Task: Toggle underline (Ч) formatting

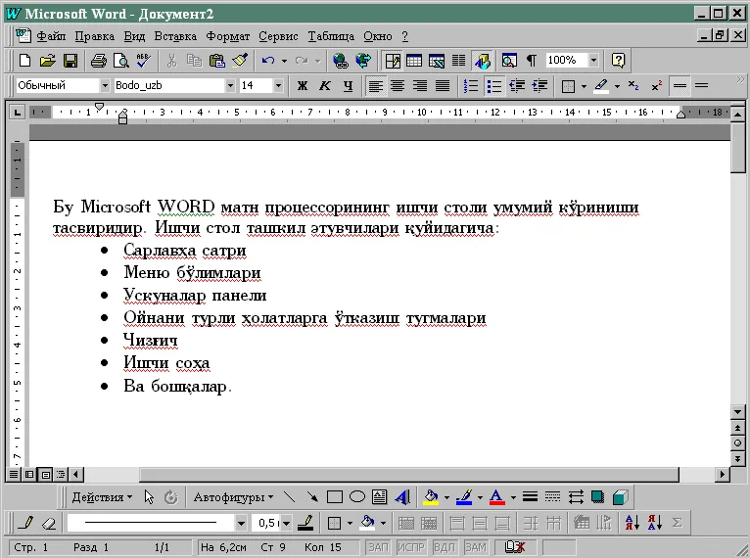Action: 348,86
